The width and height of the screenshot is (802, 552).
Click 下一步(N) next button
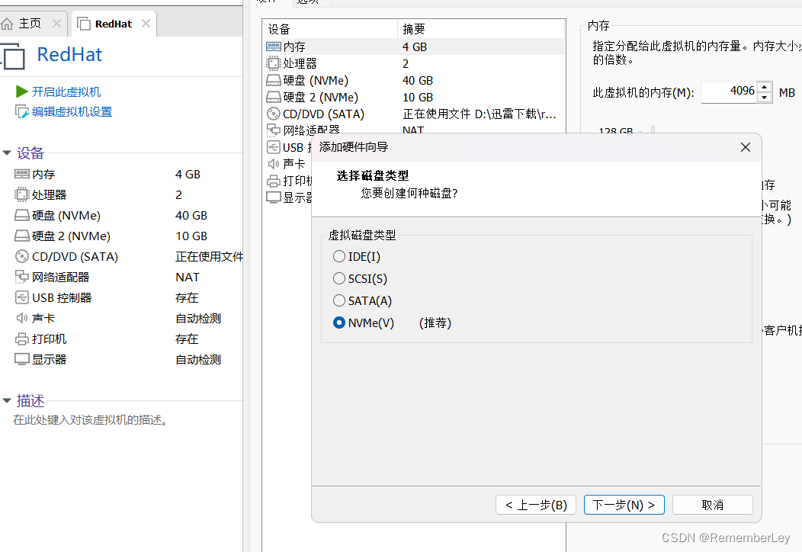click(624, 505)
